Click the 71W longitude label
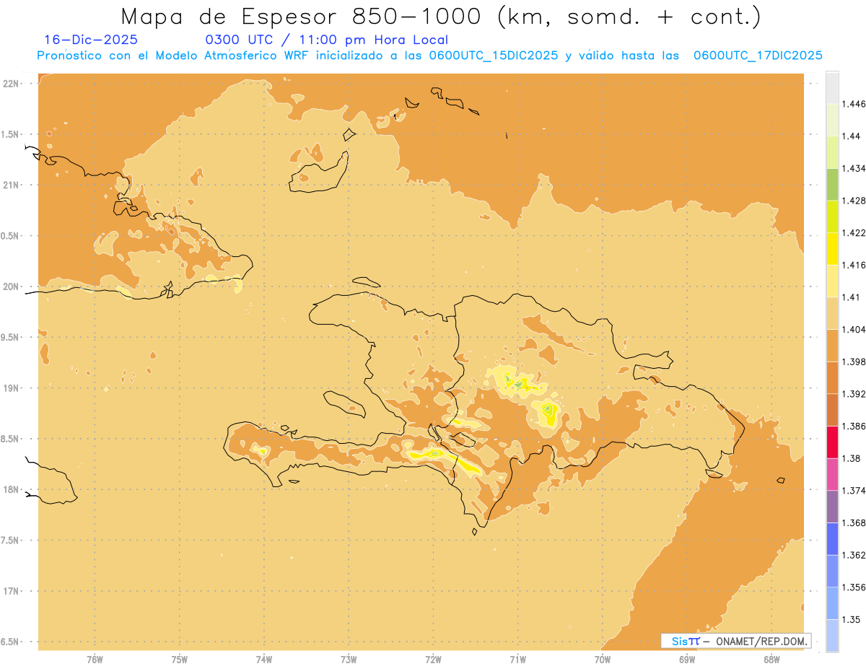 coord(517,660)
